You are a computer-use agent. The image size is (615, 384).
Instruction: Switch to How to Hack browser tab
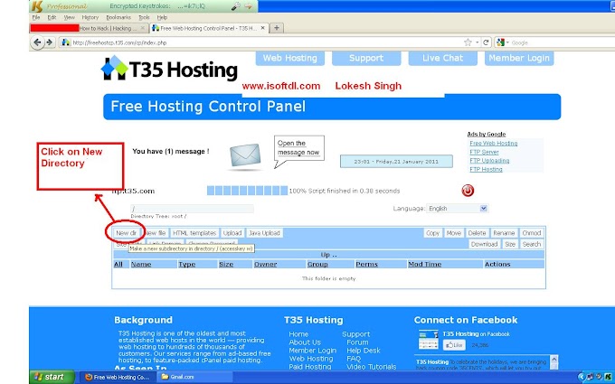coord(90,28)
